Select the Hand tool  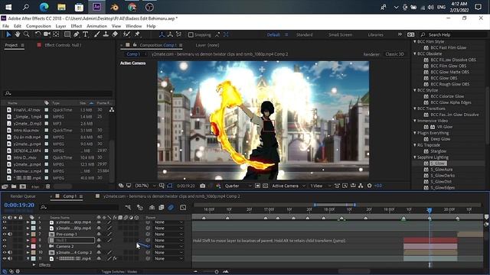(18, 34)
